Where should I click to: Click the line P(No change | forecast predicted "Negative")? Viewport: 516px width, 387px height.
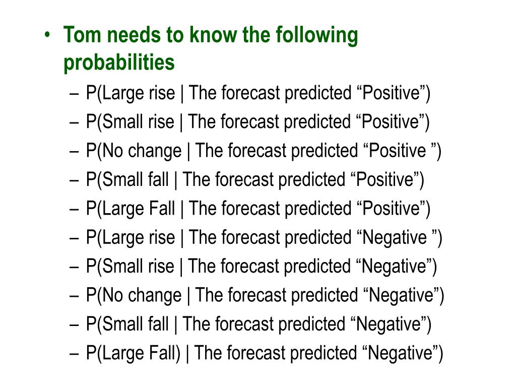[265, 295]
